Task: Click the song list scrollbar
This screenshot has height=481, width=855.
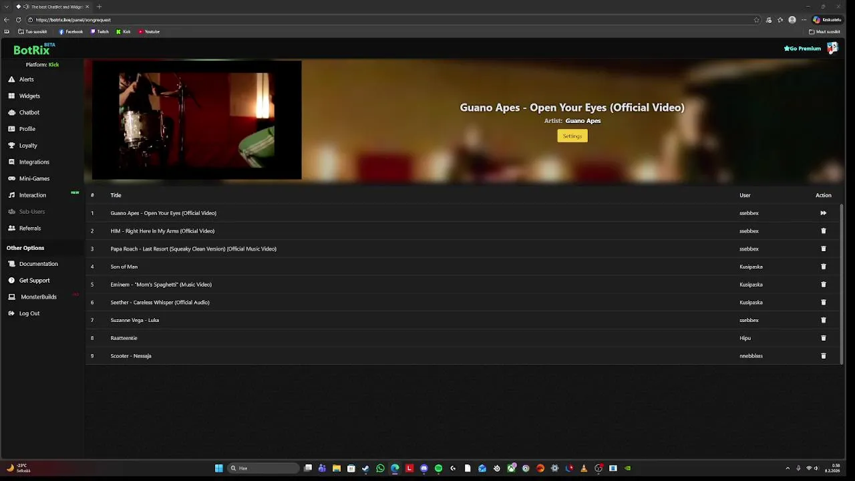Action: pos(842,284)
